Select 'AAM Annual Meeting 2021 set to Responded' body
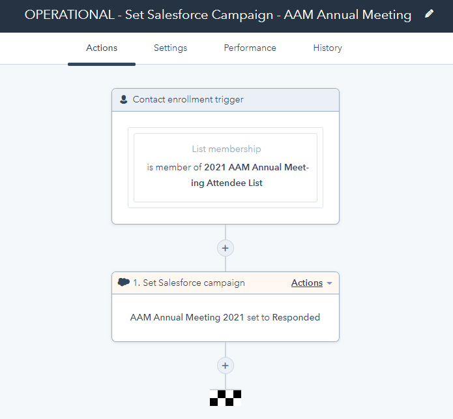The width and height of the screenshot is (453, 419). [225, 317]
